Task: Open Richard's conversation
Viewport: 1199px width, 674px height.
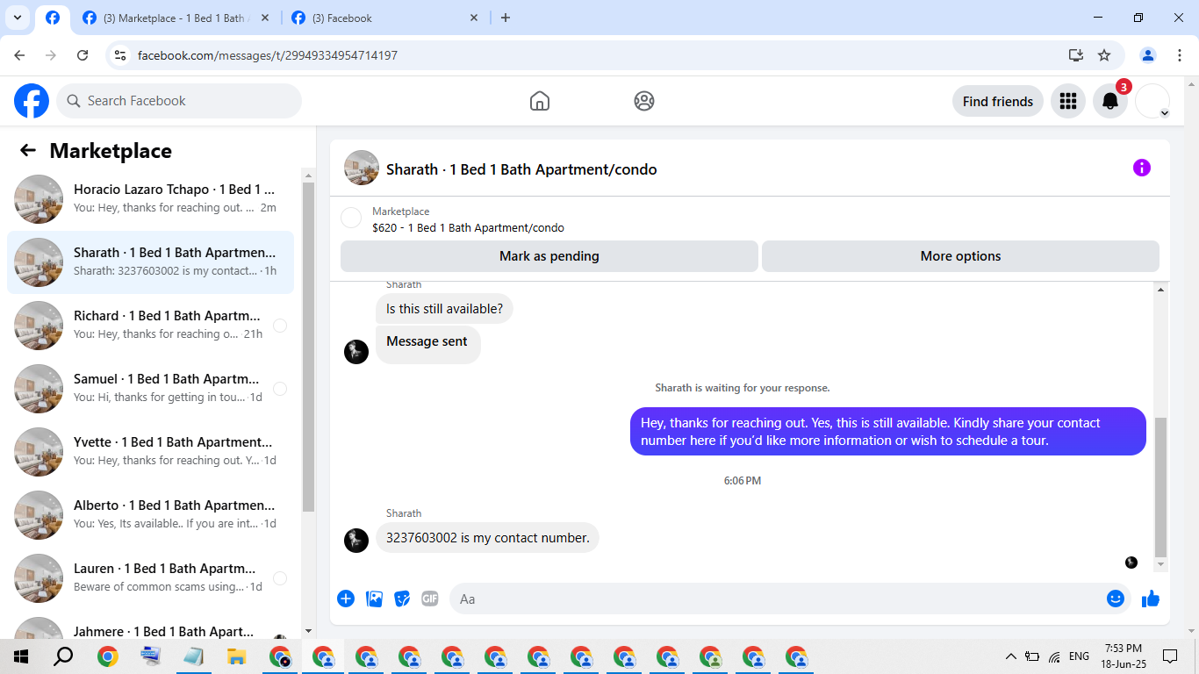Action: (150, 326)
